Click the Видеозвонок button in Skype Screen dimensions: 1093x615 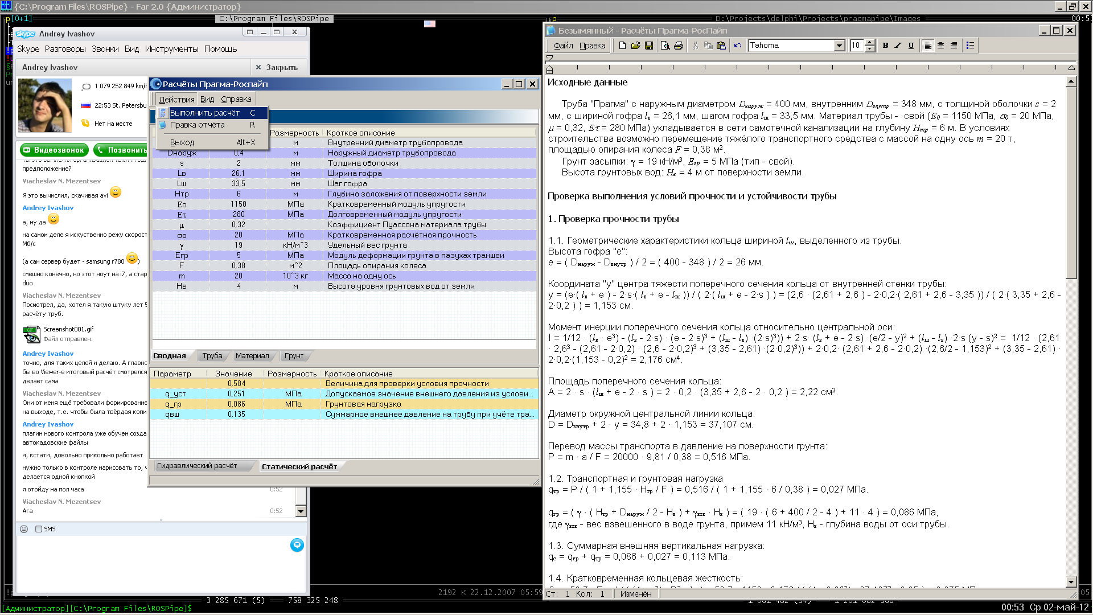[x=54, y=150]
